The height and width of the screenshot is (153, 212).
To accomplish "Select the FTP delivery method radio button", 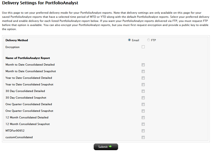I will (148, 40).
